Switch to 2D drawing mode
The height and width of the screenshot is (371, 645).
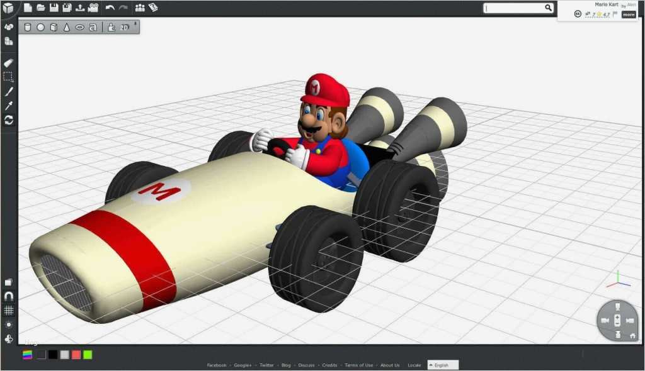click(124, 28)
